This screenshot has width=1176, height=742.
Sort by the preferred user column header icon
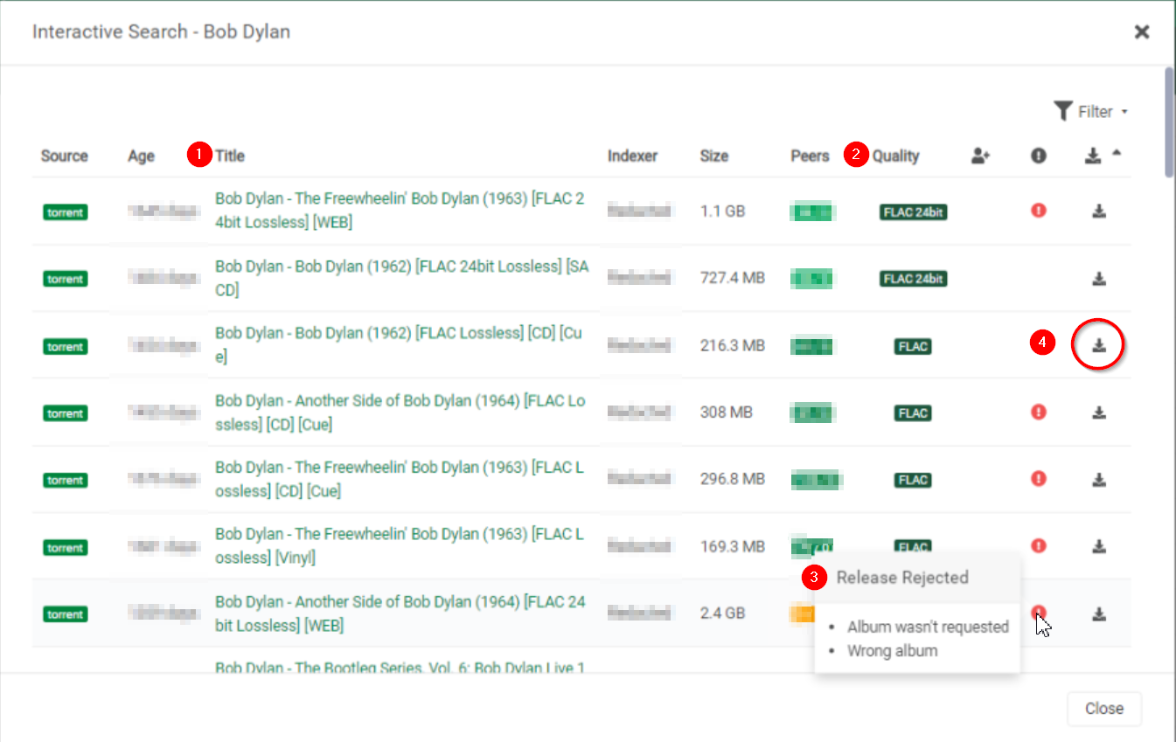pyautogui.click(x=980, y=156)
